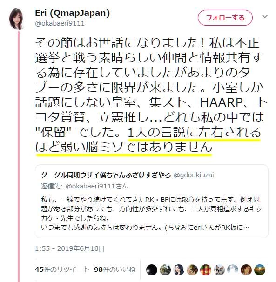Viewport: 276px width, 282px height.
Task: Open グーグル同期ウザイ quoted author name
Action: click(x=106, y=175)
